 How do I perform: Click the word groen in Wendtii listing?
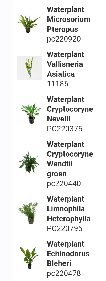[x=57, y=174]
